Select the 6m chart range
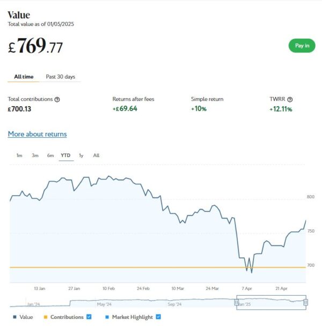 click(x=50, y=155)
